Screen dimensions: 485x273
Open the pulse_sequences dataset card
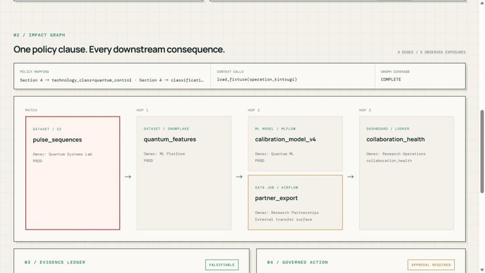tap(73, 173)
